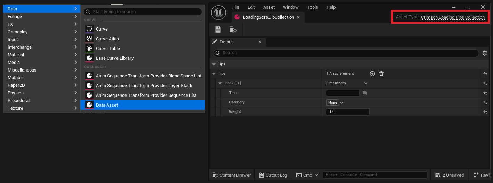
Task: Click the 2 Unsaved button
Action: 449,175
